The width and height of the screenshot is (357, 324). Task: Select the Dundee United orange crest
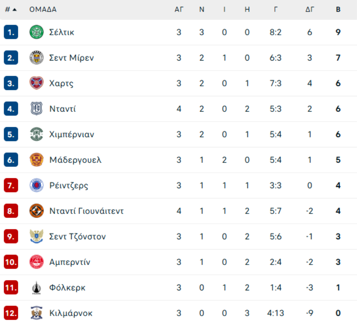pos(37,211)
